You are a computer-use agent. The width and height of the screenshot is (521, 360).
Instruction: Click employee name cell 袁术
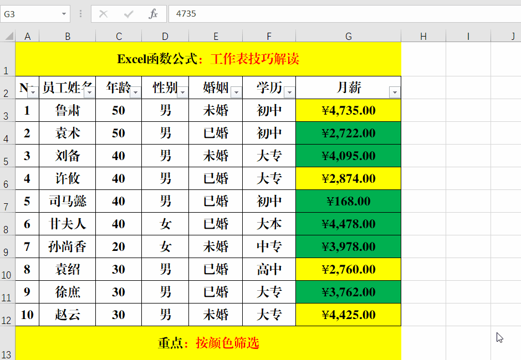68,133
